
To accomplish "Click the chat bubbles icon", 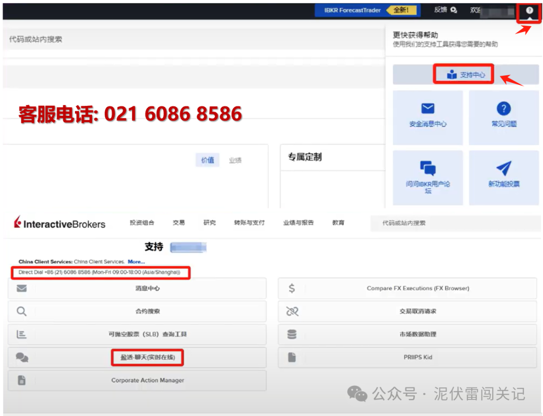I will click(x=22, y=357).
